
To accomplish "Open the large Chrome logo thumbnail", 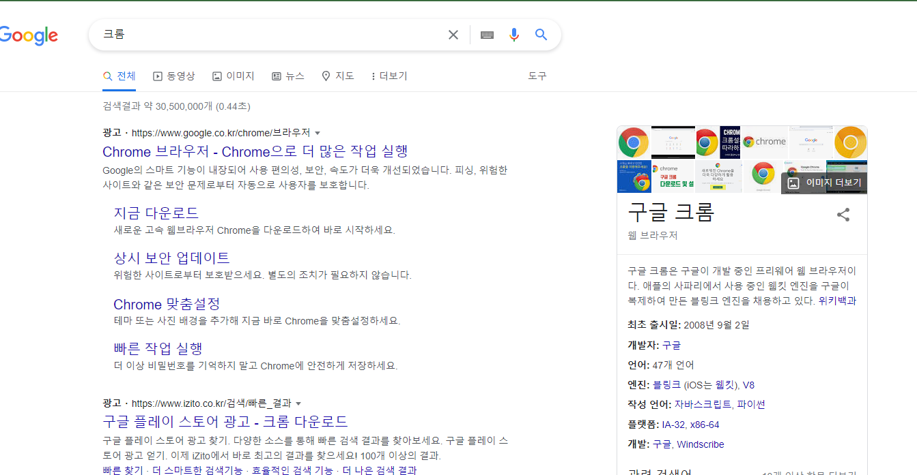I will (x=634, y=142).
